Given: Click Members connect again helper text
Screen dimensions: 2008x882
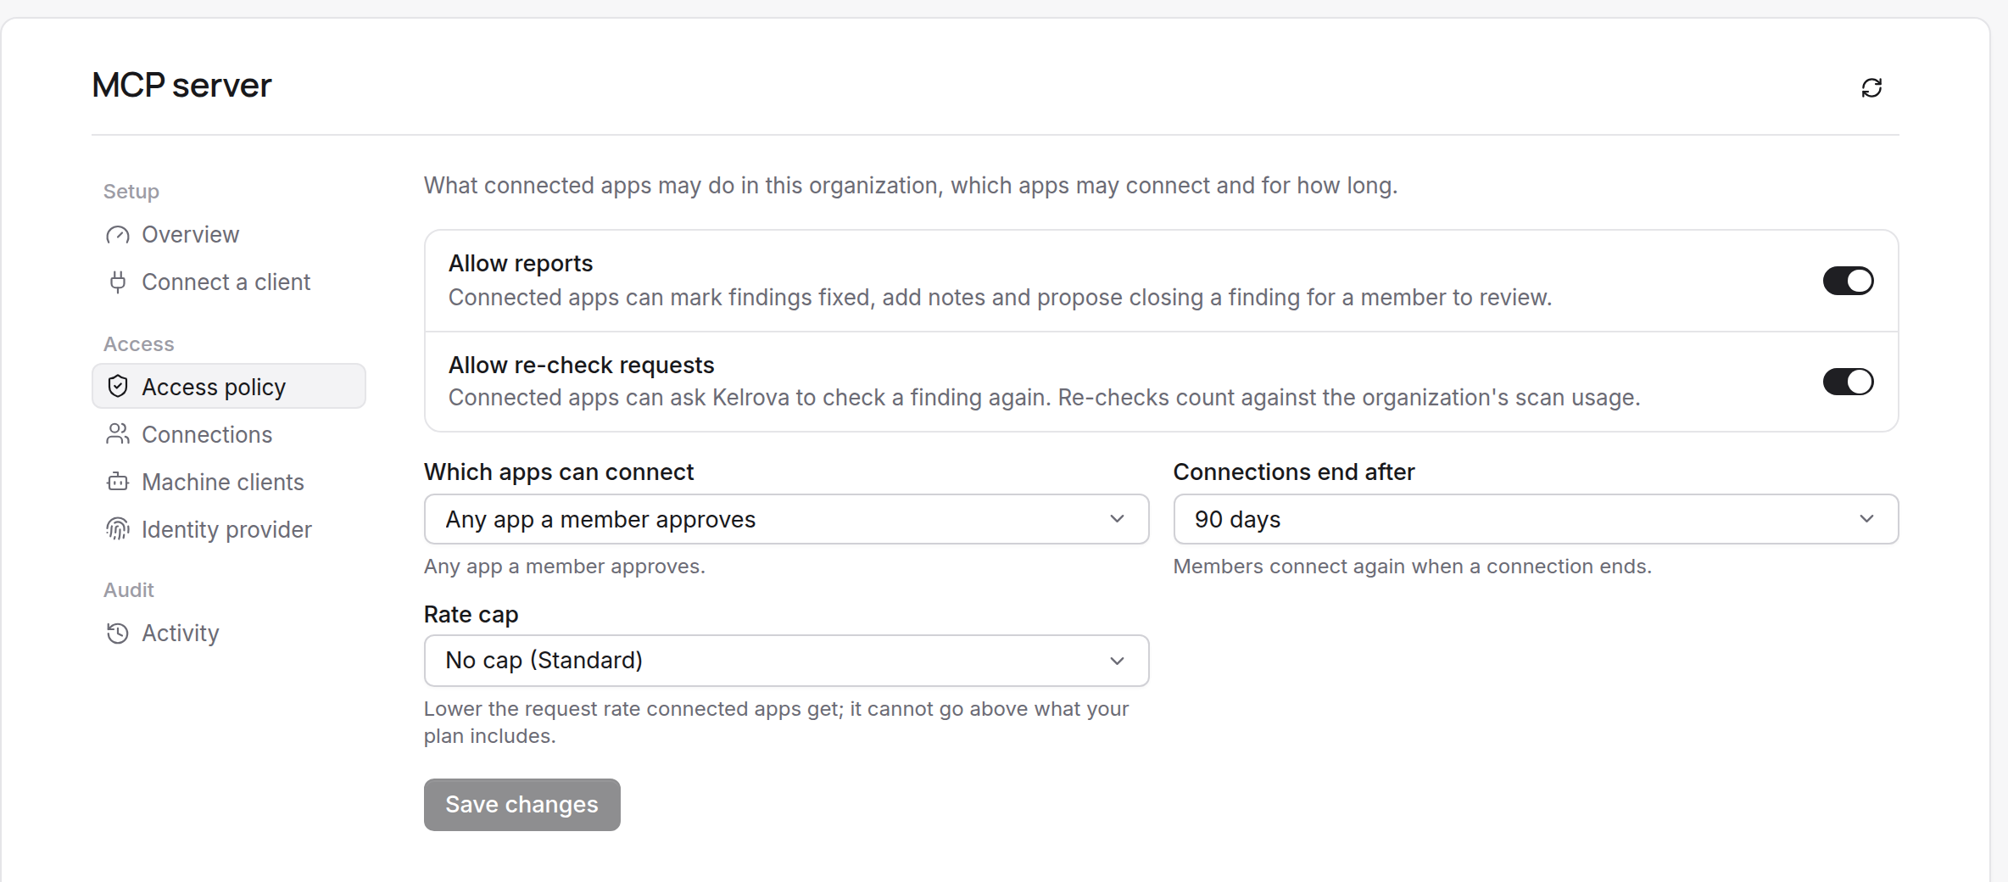Looking at the screenshot, I should [1413, 567].
